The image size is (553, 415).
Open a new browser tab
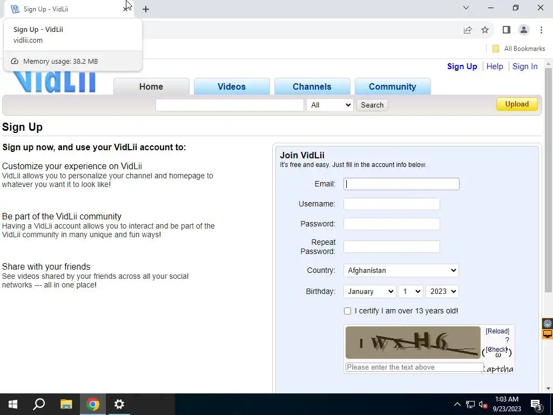click(146, 9)
